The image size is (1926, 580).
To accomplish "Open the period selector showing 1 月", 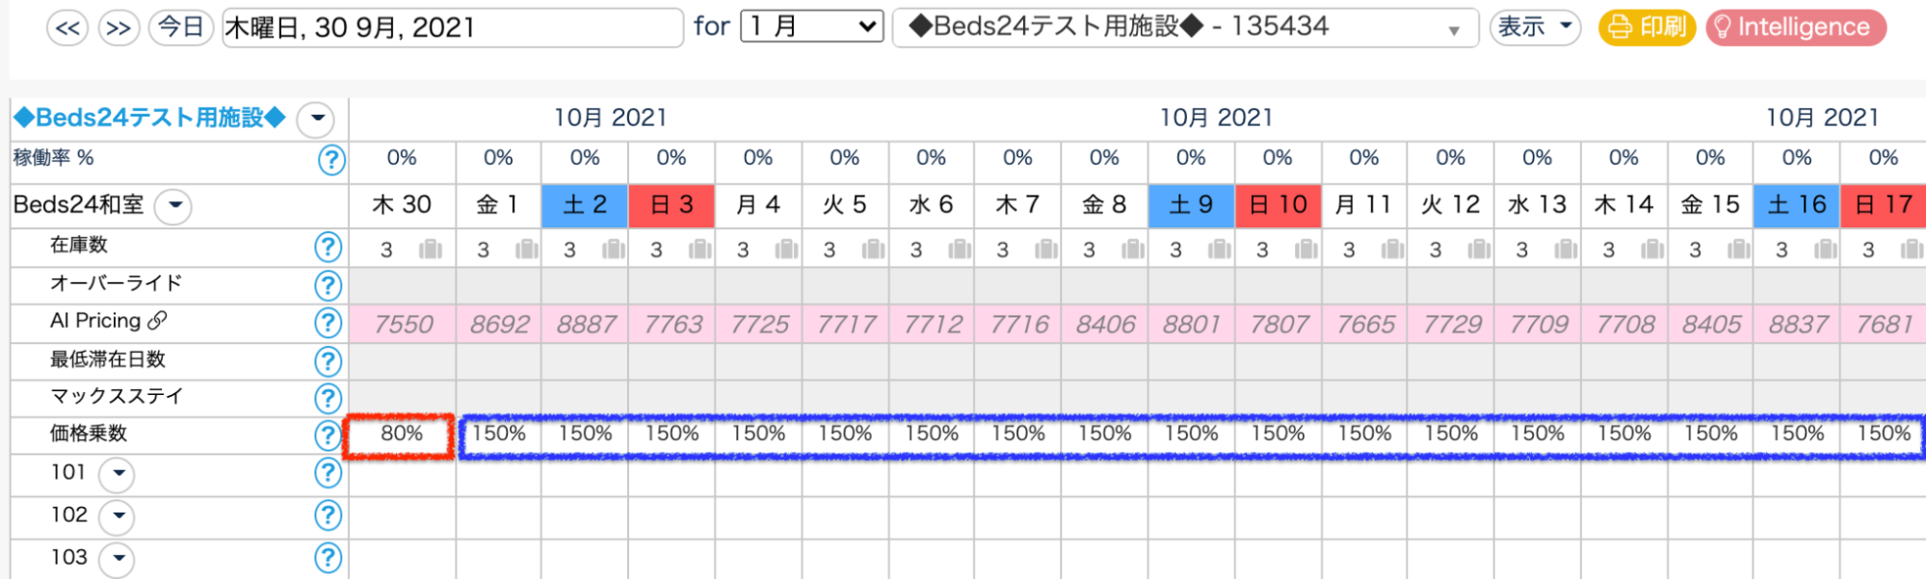I will click(x=811, y=27).
